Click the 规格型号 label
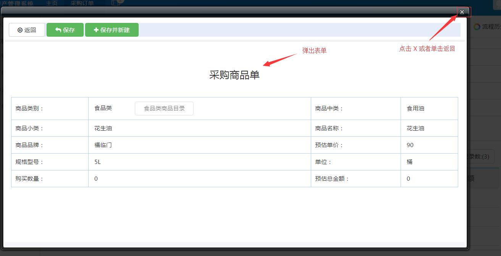 tap(30, 162)
